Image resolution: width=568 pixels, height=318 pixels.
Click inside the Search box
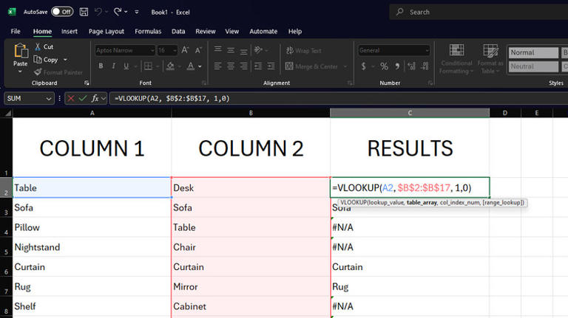coord(479,12)
